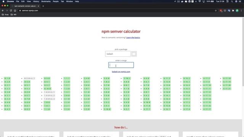Screen dimensions: 244x137
Task: Select version 0.4.2
Action: pyautogui.click(x=7, y=109)
